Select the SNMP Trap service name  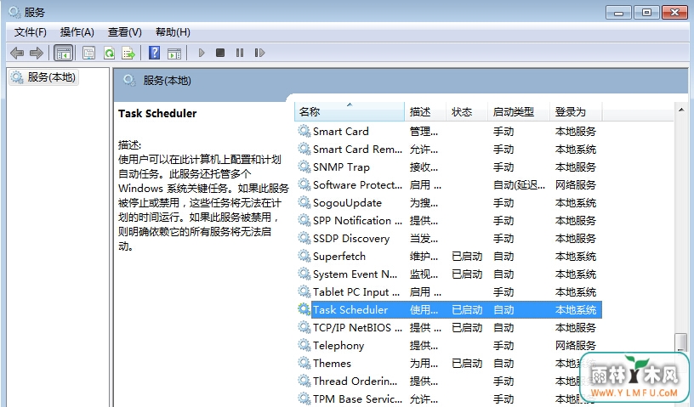coord(341,167)
